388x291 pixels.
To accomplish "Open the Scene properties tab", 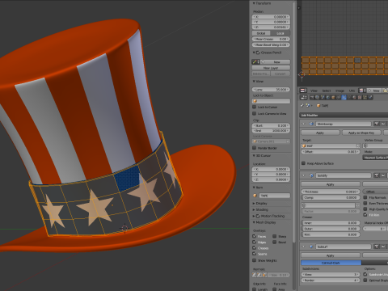I will pyautogui.click(x=323, y=97).
